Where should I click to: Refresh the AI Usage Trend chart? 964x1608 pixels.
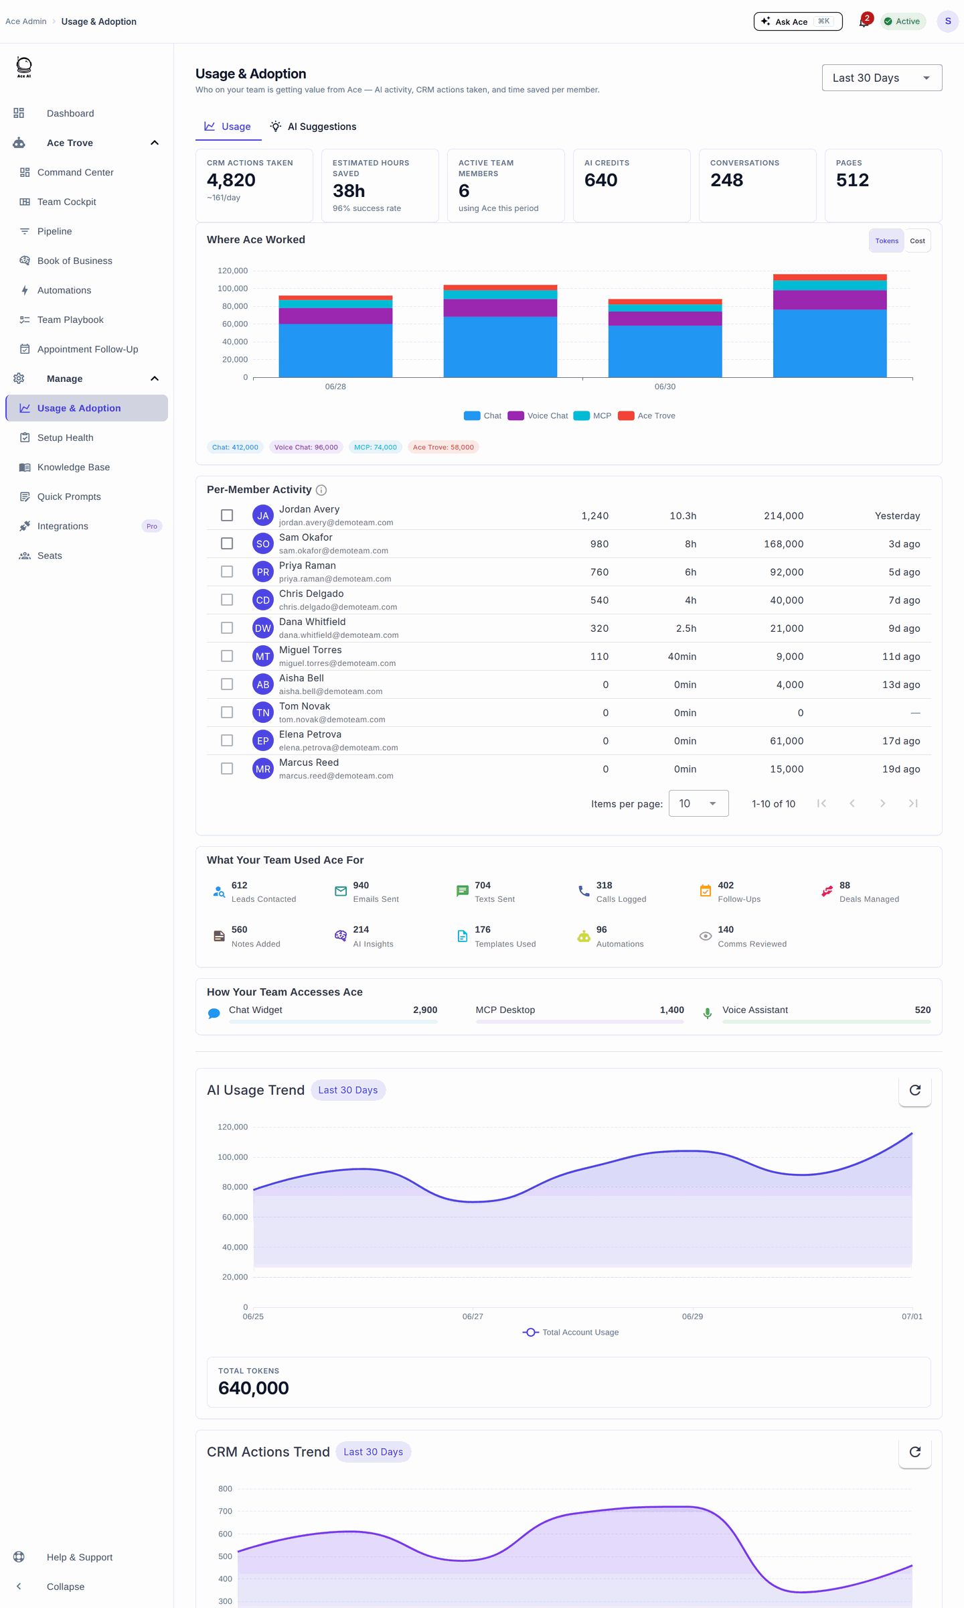[915, 1090]
